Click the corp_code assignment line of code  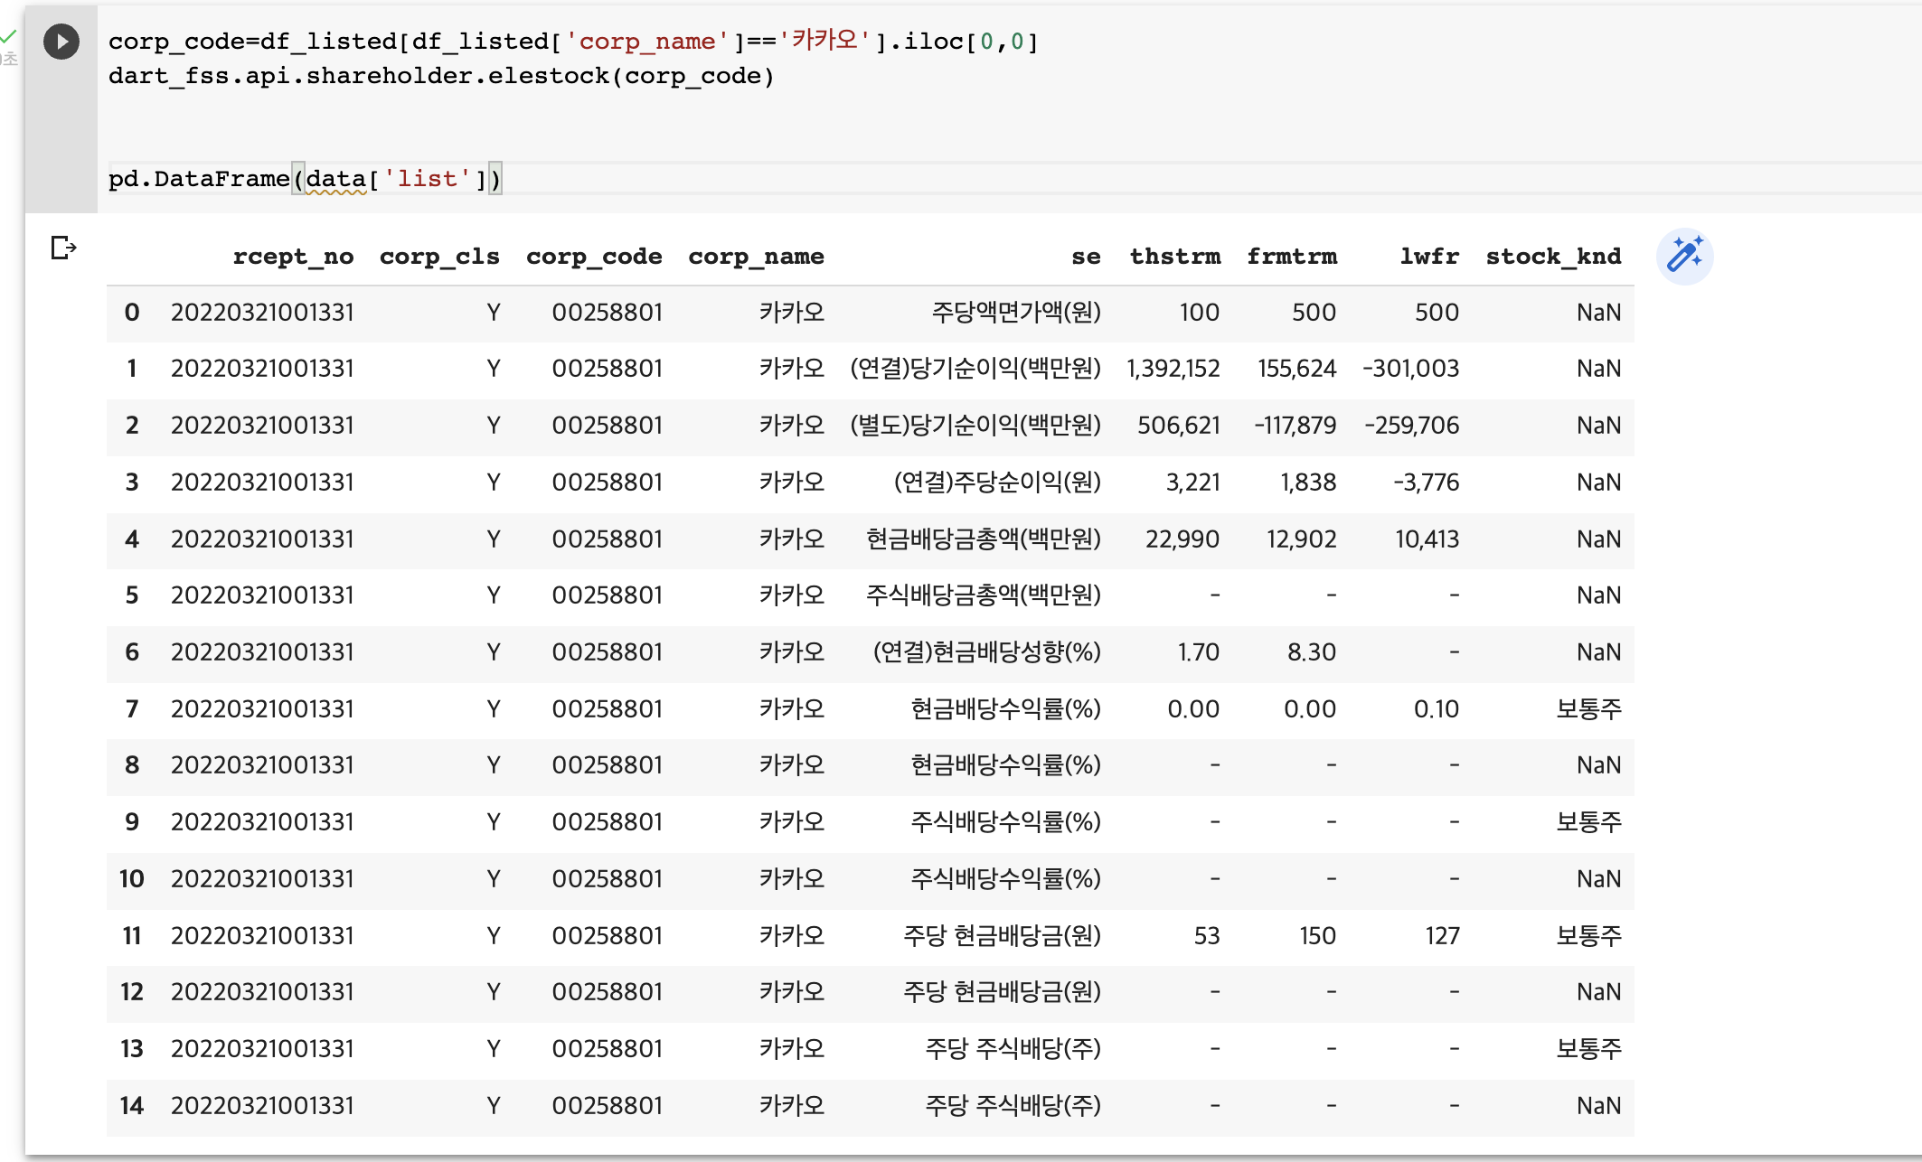pyautogui.click(x=573, y=42)
